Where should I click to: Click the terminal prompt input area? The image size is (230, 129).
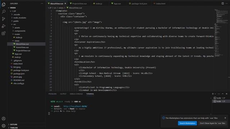pyautogui.click(x=49, y=114)
